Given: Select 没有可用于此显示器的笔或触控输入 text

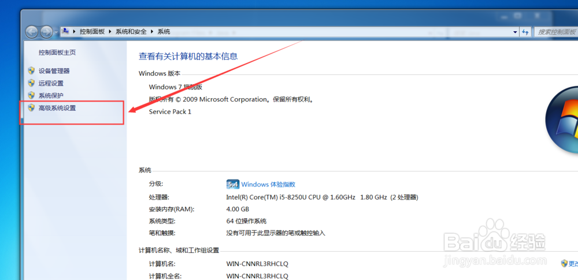Looking at the screenshot, I should tap(276, 233).
